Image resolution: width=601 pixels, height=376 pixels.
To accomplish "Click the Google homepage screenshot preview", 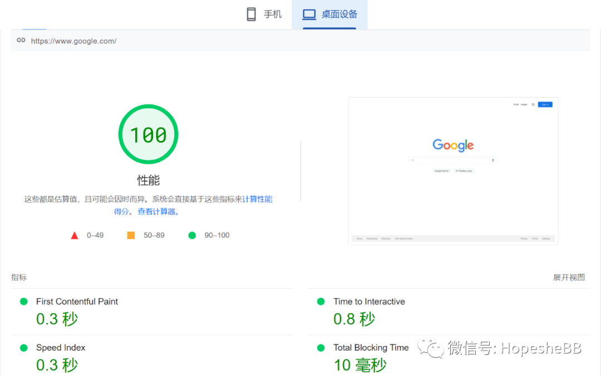I will tap(453, 171).
